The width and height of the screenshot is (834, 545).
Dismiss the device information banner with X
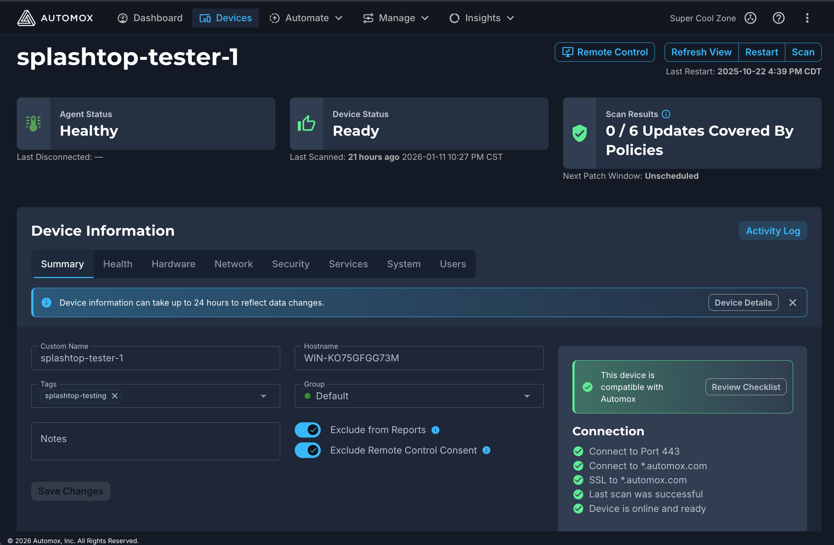(x=793, y=303)
